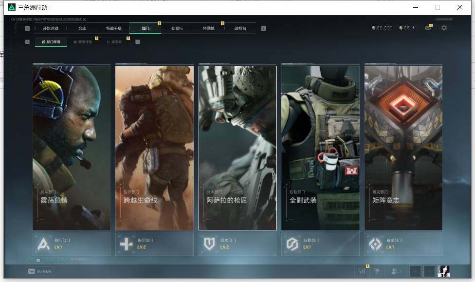Viewport: 475px width, 282px height.
Task: Click the 后勤部门 hexagon emblem icon
Action: click(292, 244)
